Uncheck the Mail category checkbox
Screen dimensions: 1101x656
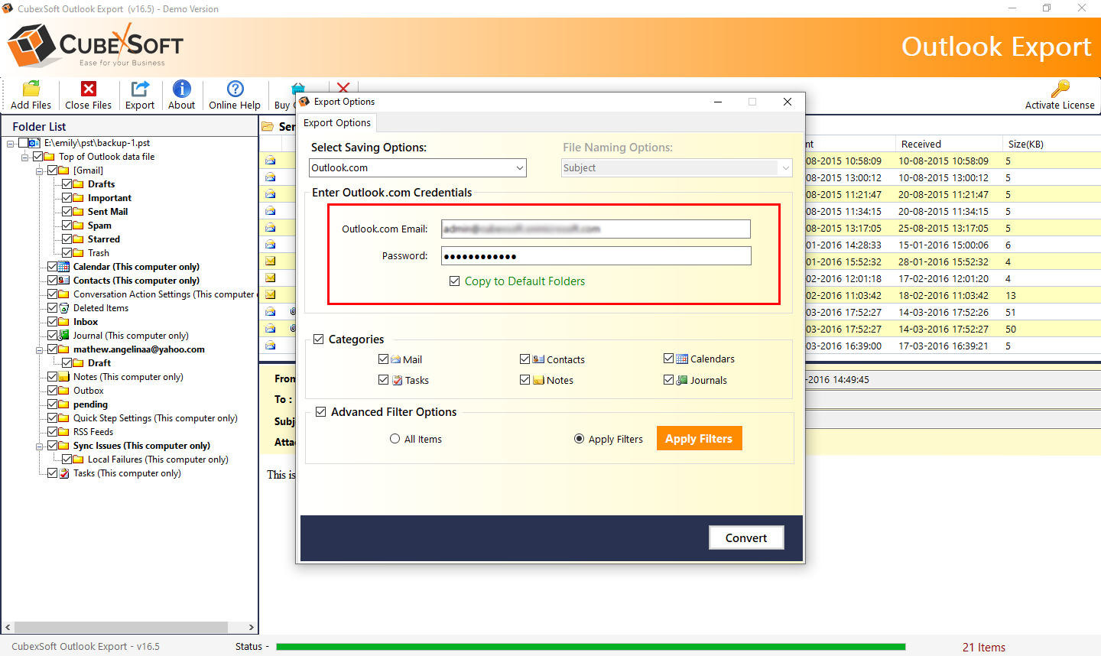point(384,359)
